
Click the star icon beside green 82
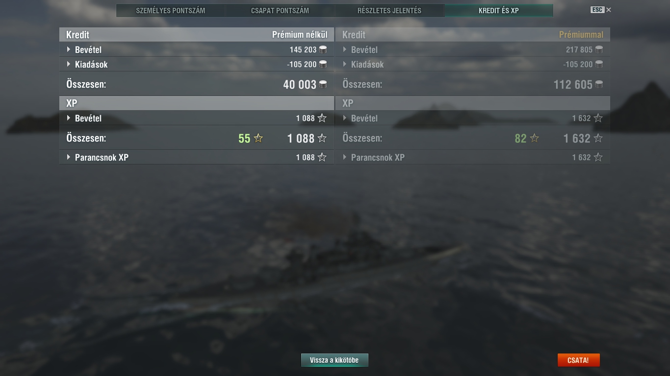(x=534, y=139)
